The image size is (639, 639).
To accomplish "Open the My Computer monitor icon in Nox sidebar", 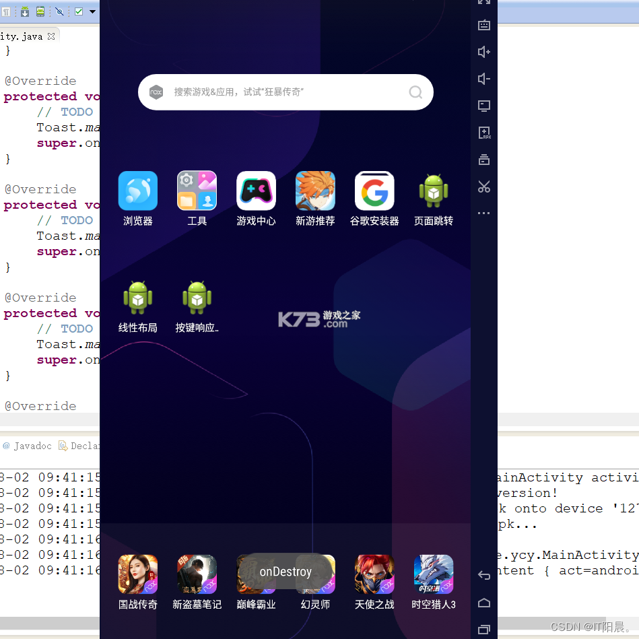I will [x=483, y=106].
